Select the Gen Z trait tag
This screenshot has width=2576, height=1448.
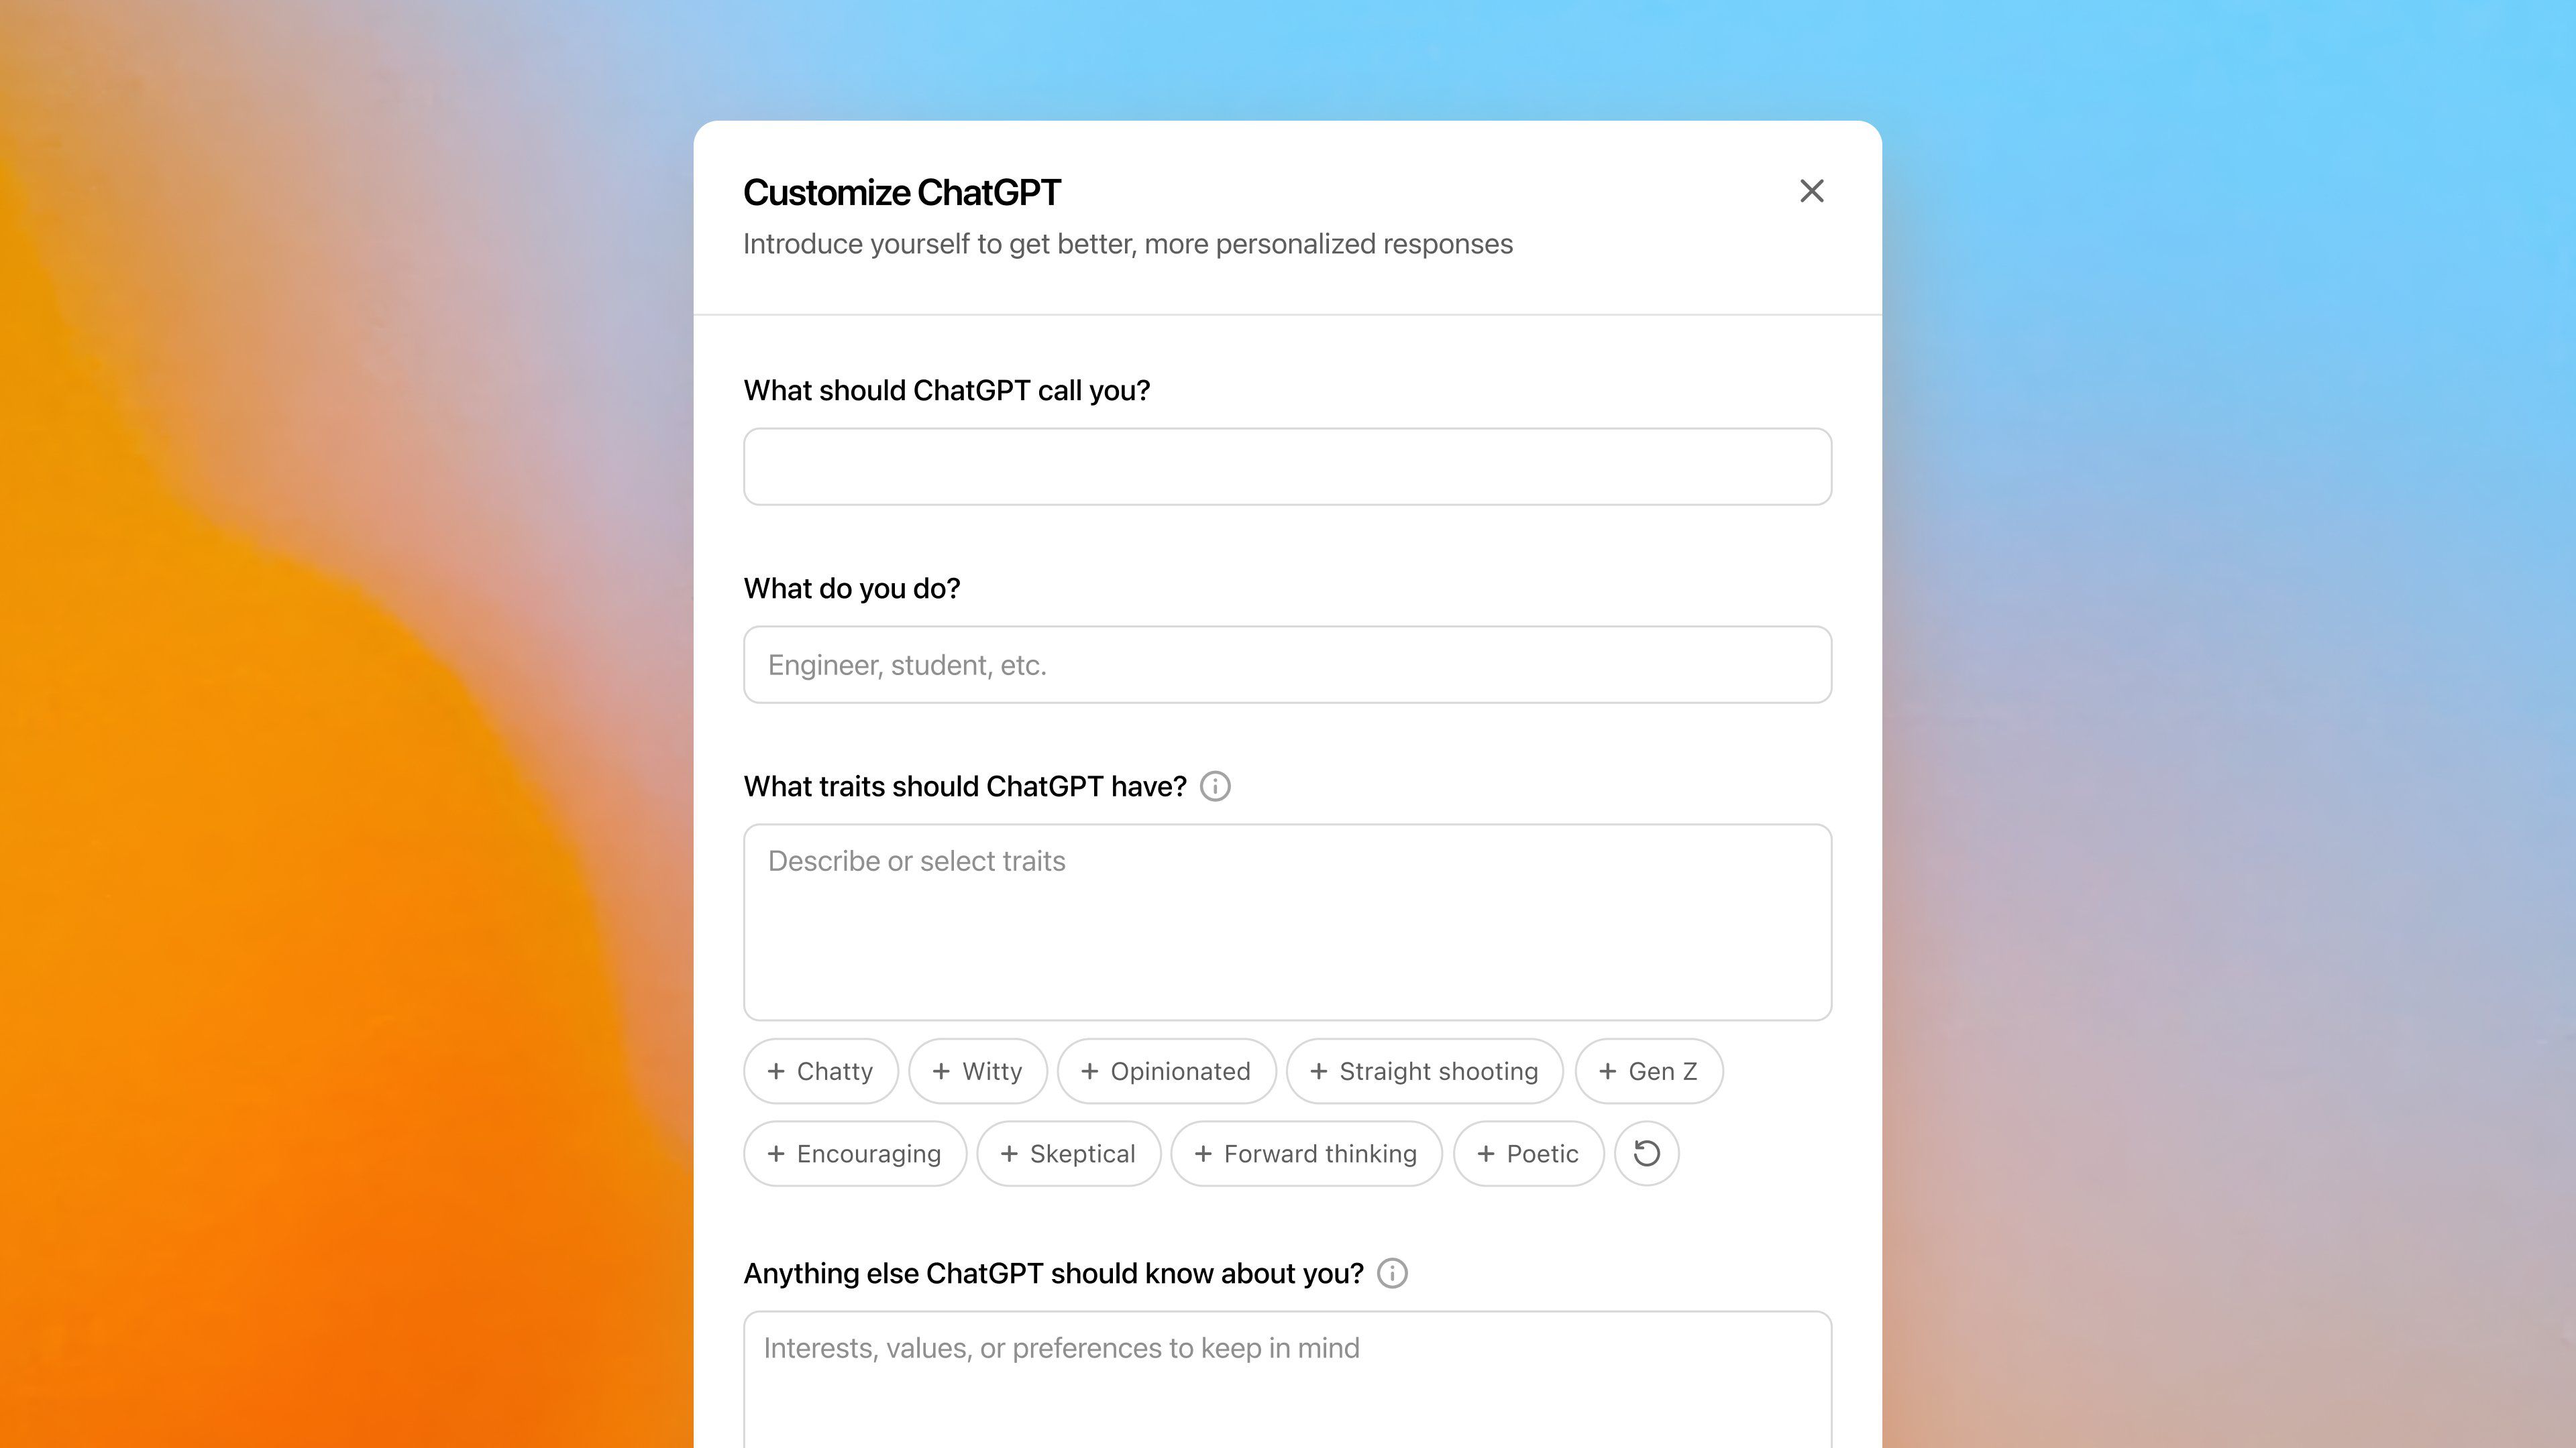point(1646,1070)
